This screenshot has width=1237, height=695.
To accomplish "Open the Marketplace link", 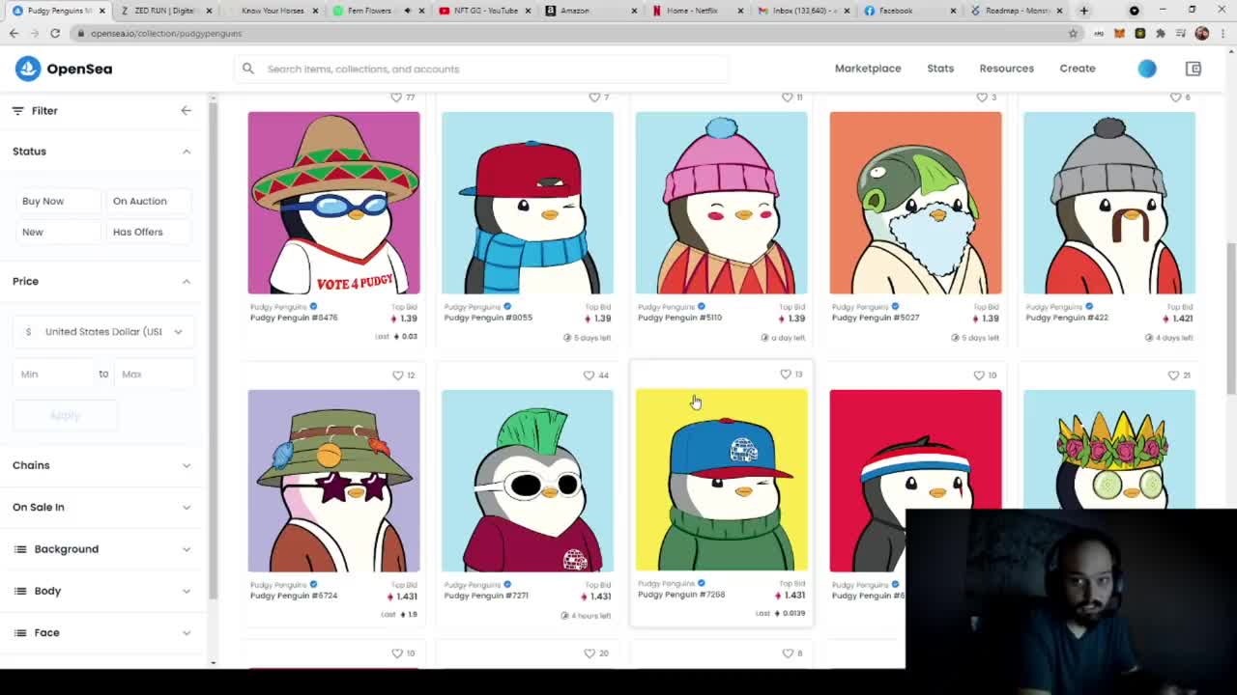I will point(868,69).
